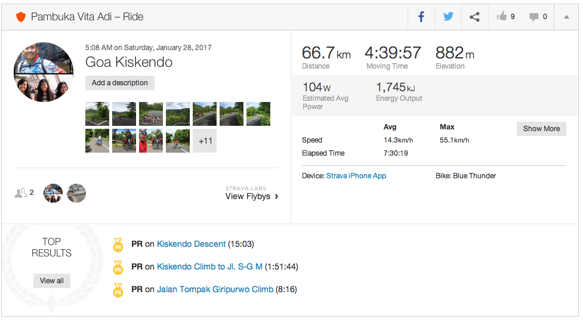
Task: Give kudos with thumbs-up icon
Action: (501, 17)
